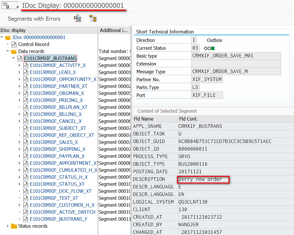Select the LOGICAL_SYSTEM value QG3CLNT130
294x235 pixels.
coord(193,202)
